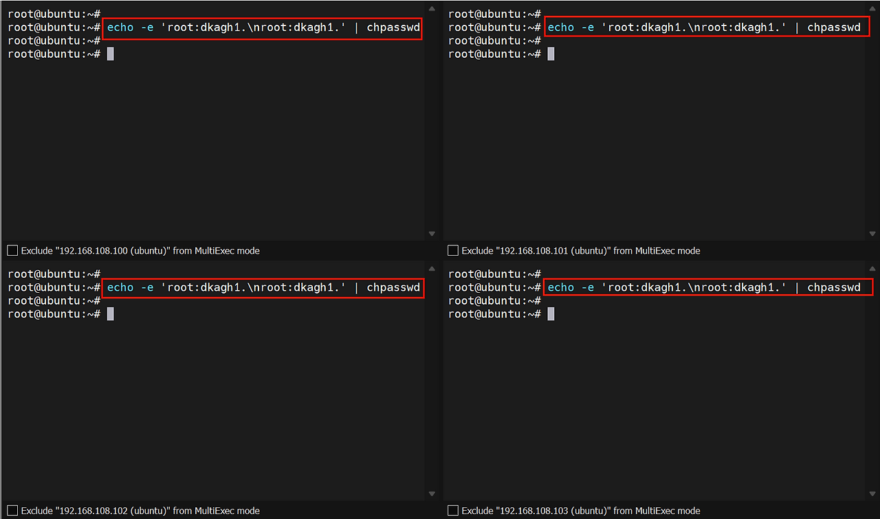Image resolution: width=880 pixels, height=519 pixels.
Task: Hit scroll-up arrow in 192.168.108.102 terminal
Action: click(431, 269)
